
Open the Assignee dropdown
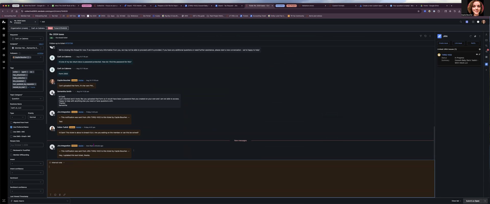point(27,48)
